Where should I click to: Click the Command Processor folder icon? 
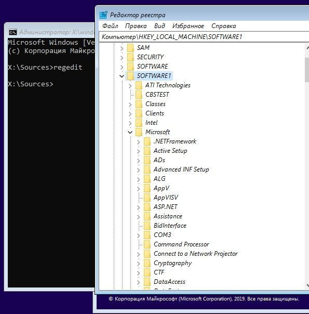coord(147,244)
